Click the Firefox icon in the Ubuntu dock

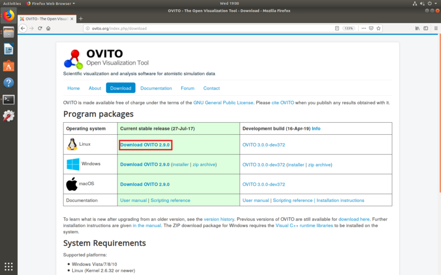9,16
